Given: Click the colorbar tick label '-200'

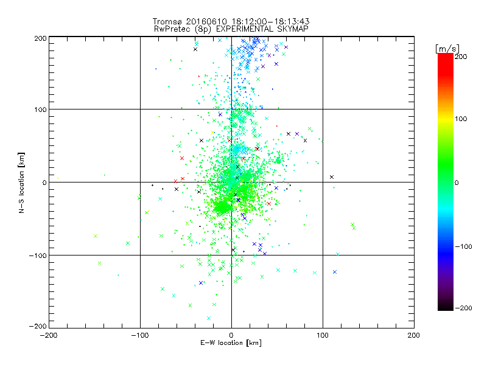Looking at the screenshot, I should (x=464, y=308).
